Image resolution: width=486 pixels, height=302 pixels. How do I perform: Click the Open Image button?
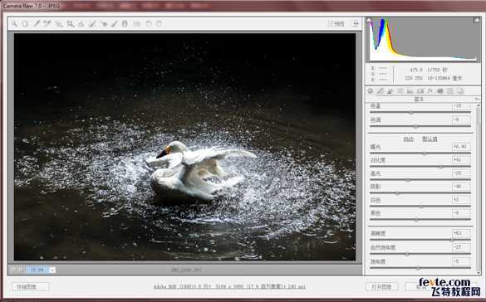click(382, 286)
